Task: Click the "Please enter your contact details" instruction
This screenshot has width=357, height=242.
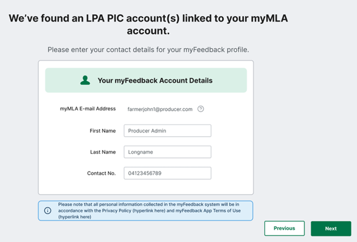Action: click(x=148, y=49)
